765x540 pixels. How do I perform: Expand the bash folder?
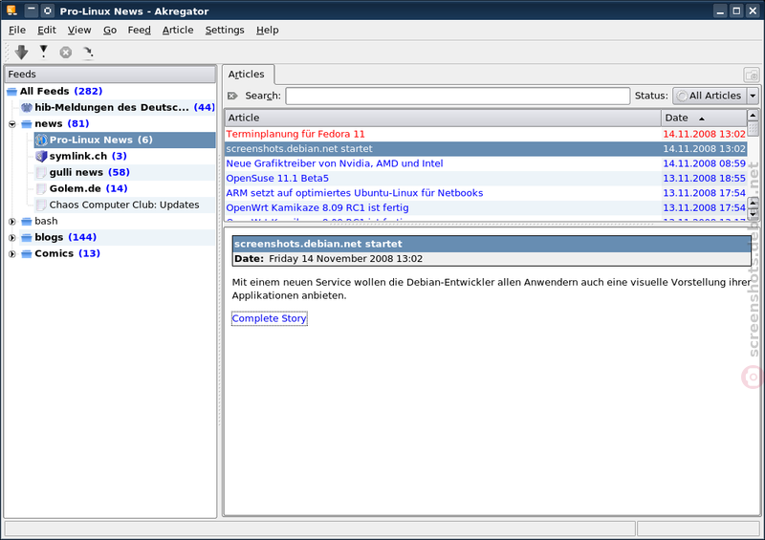pyautogui.click(x=12, y=222)
